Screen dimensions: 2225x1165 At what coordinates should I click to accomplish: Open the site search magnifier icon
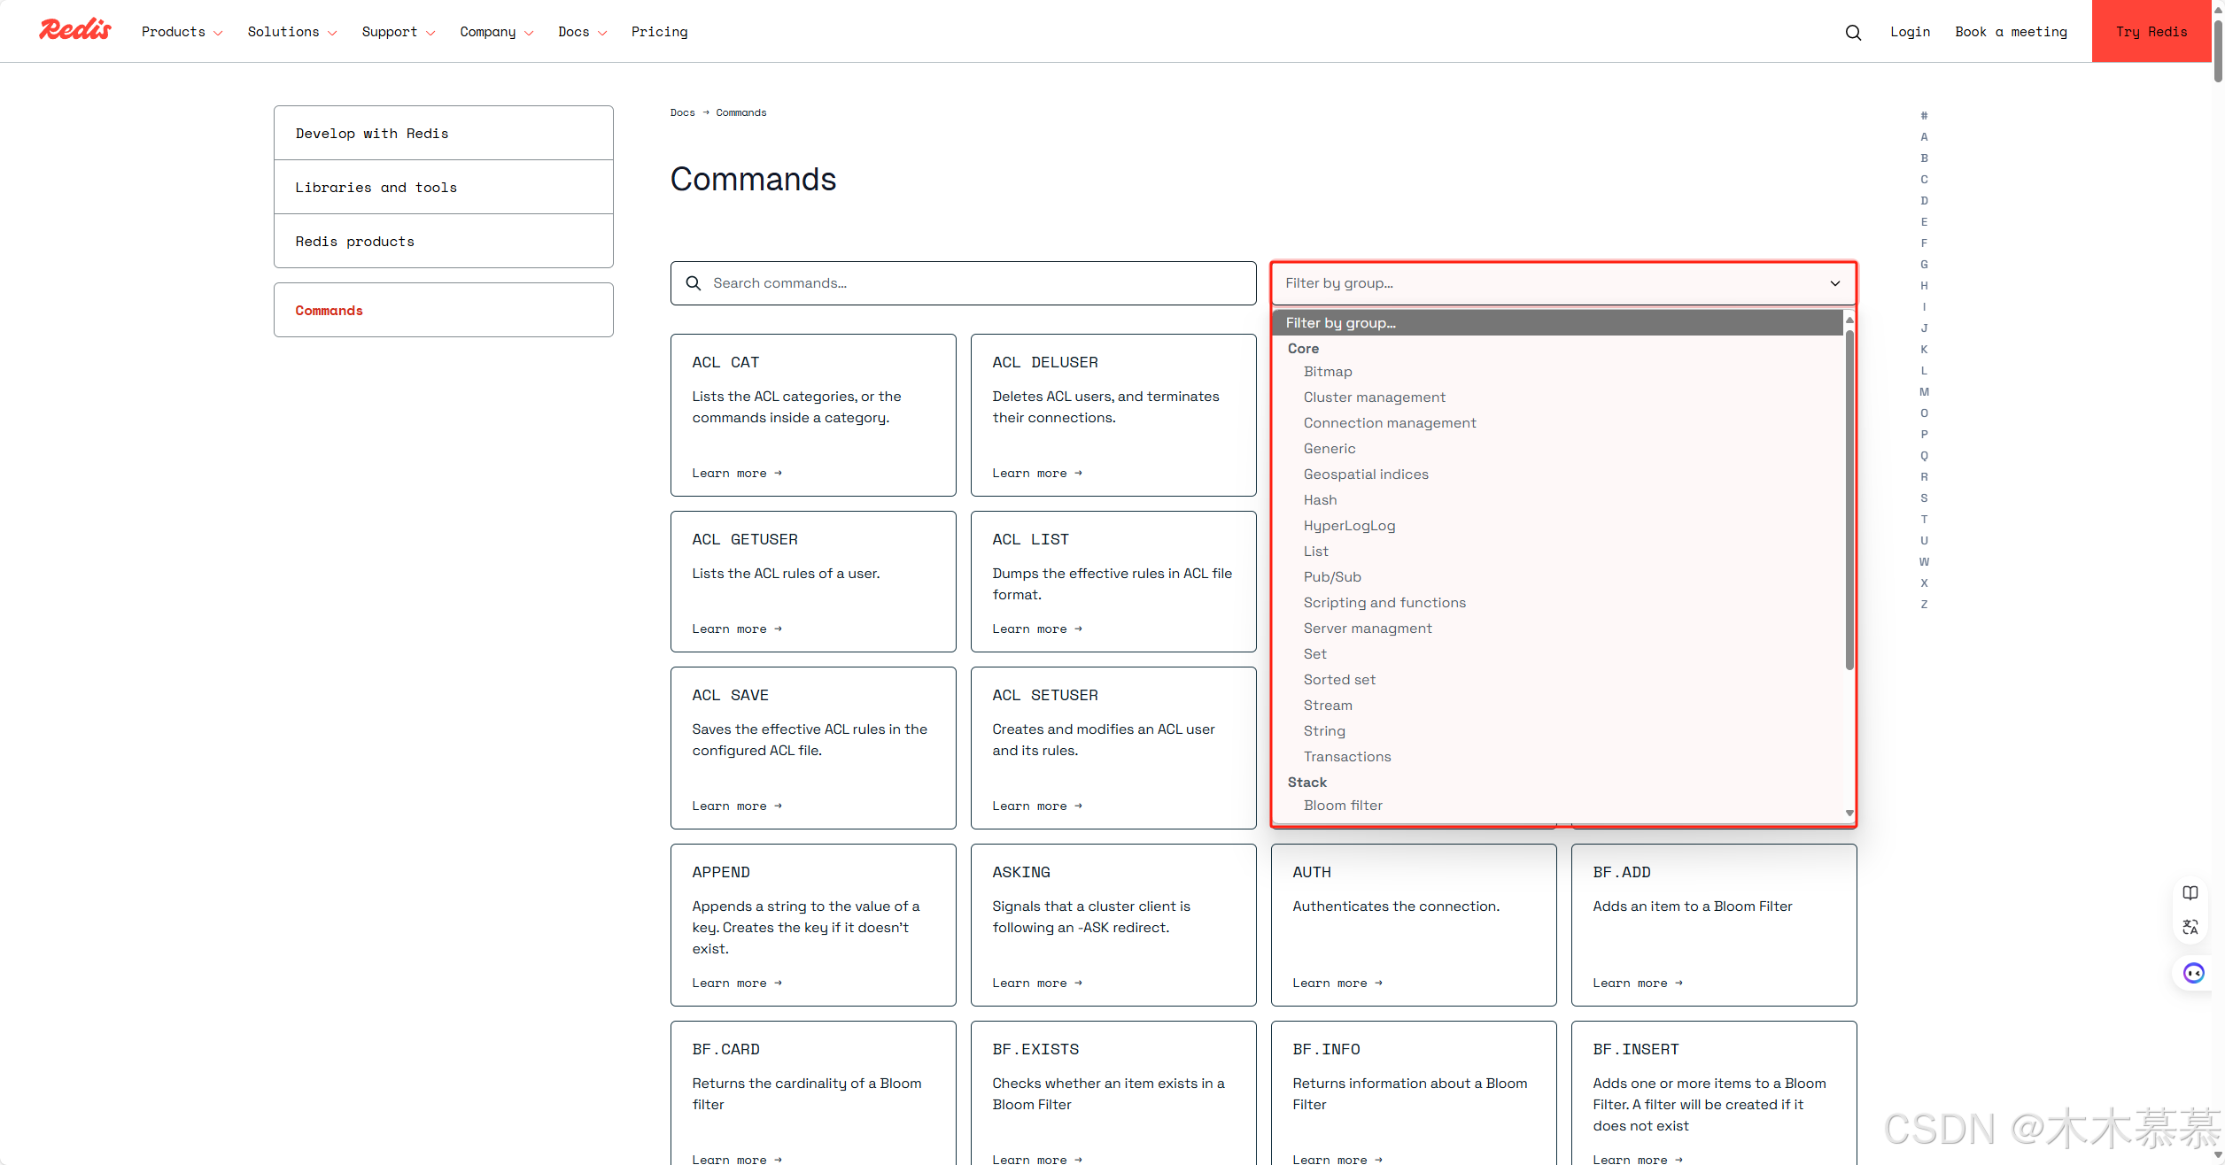[1853, 33]
